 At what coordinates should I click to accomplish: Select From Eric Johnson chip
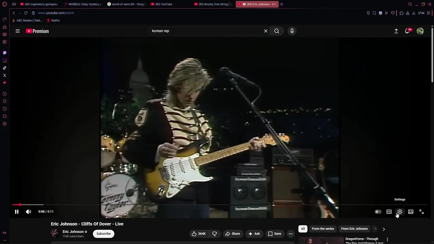pos(354,229)
